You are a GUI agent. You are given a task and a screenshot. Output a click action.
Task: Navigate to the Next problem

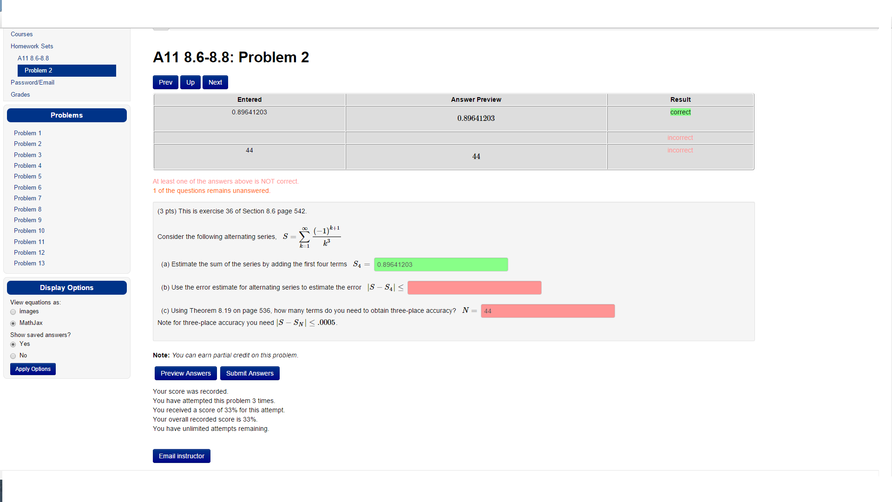coord(215,82)
